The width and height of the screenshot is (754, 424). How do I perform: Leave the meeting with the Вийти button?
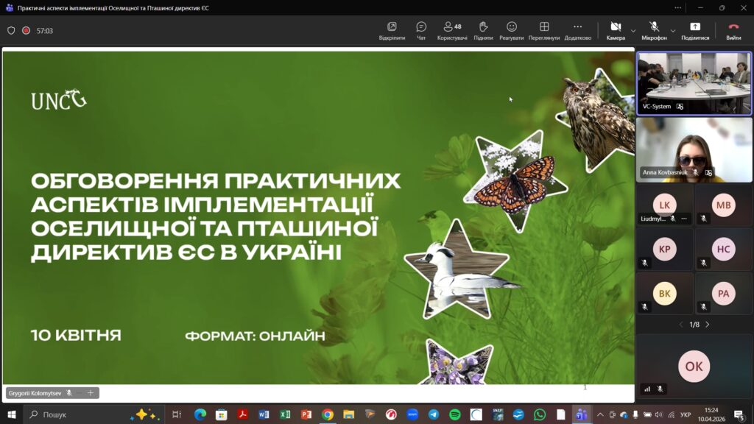point(733,30)
